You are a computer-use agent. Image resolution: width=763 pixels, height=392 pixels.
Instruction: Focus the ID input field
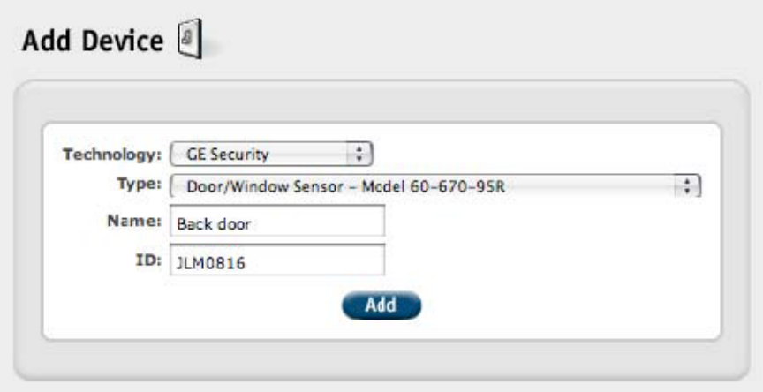pos(277,260)
